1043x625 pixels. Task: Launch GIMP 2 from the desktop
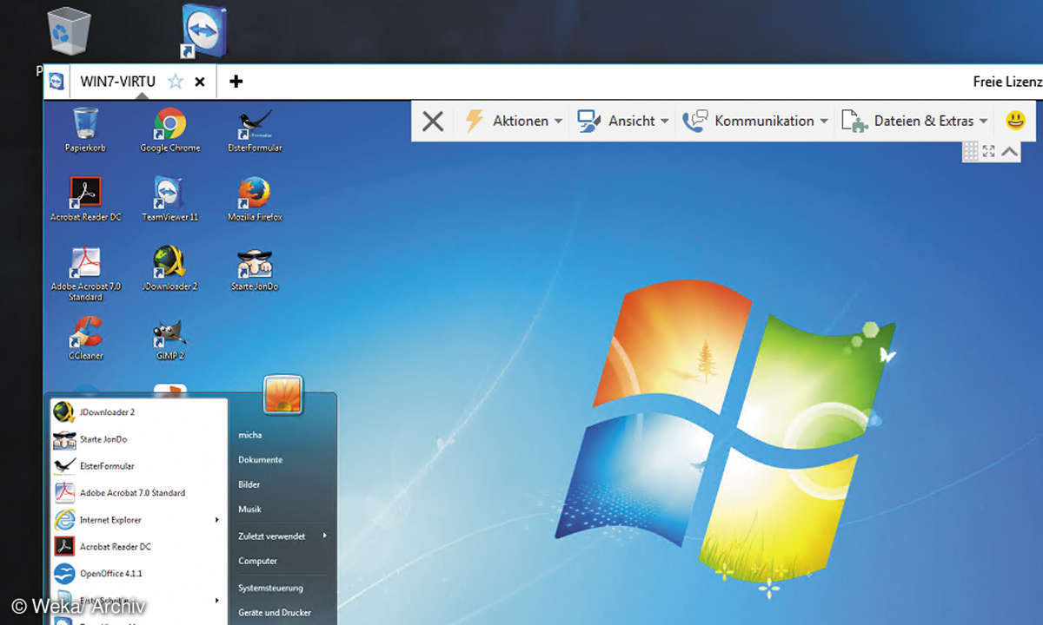pos(169,333)
